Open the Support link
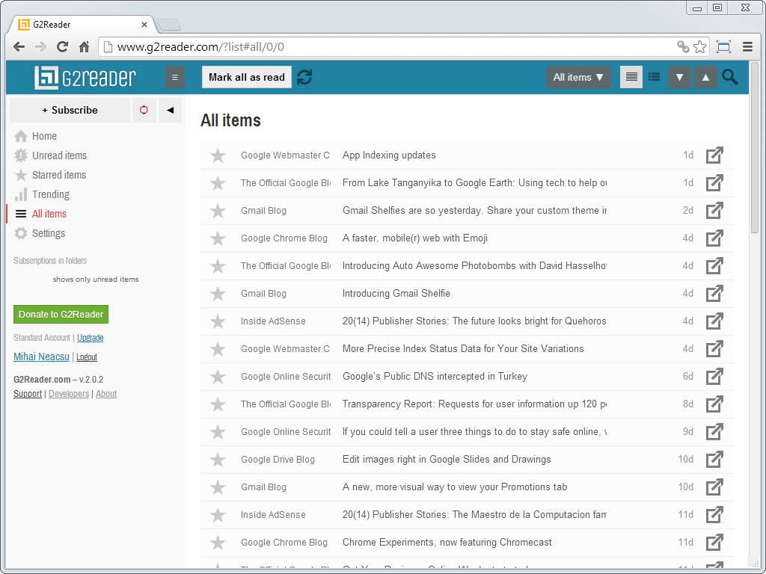The image size is (766, 574). pos(28,394)
